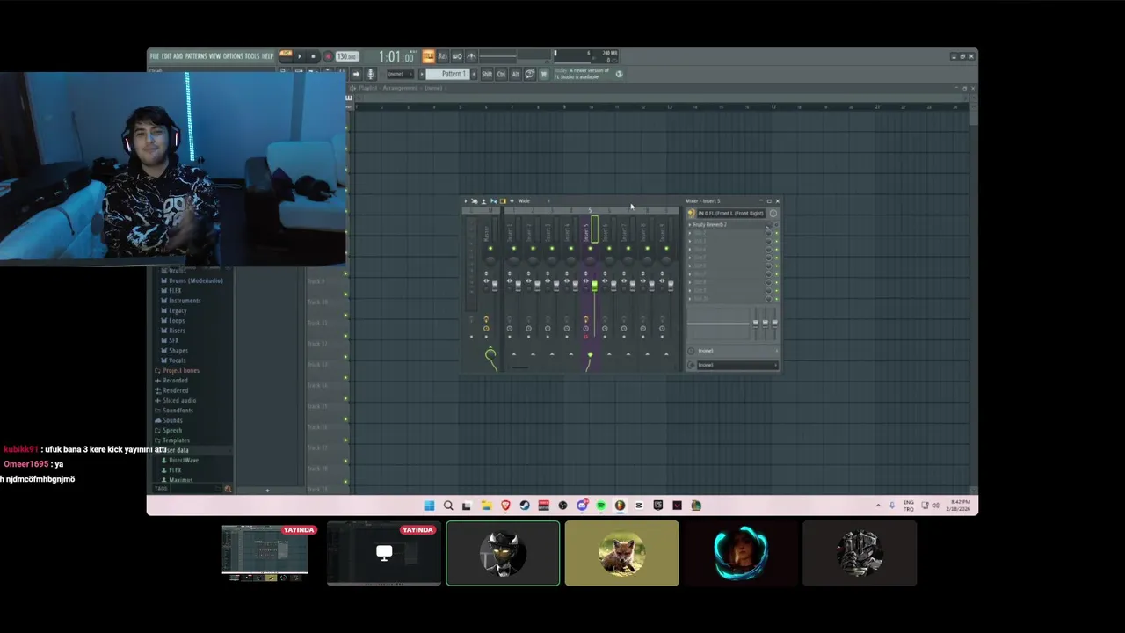Click the plus button beside Pattern 1
The height and width of the screenshot is (633, 1125).
tap(474, 74)
